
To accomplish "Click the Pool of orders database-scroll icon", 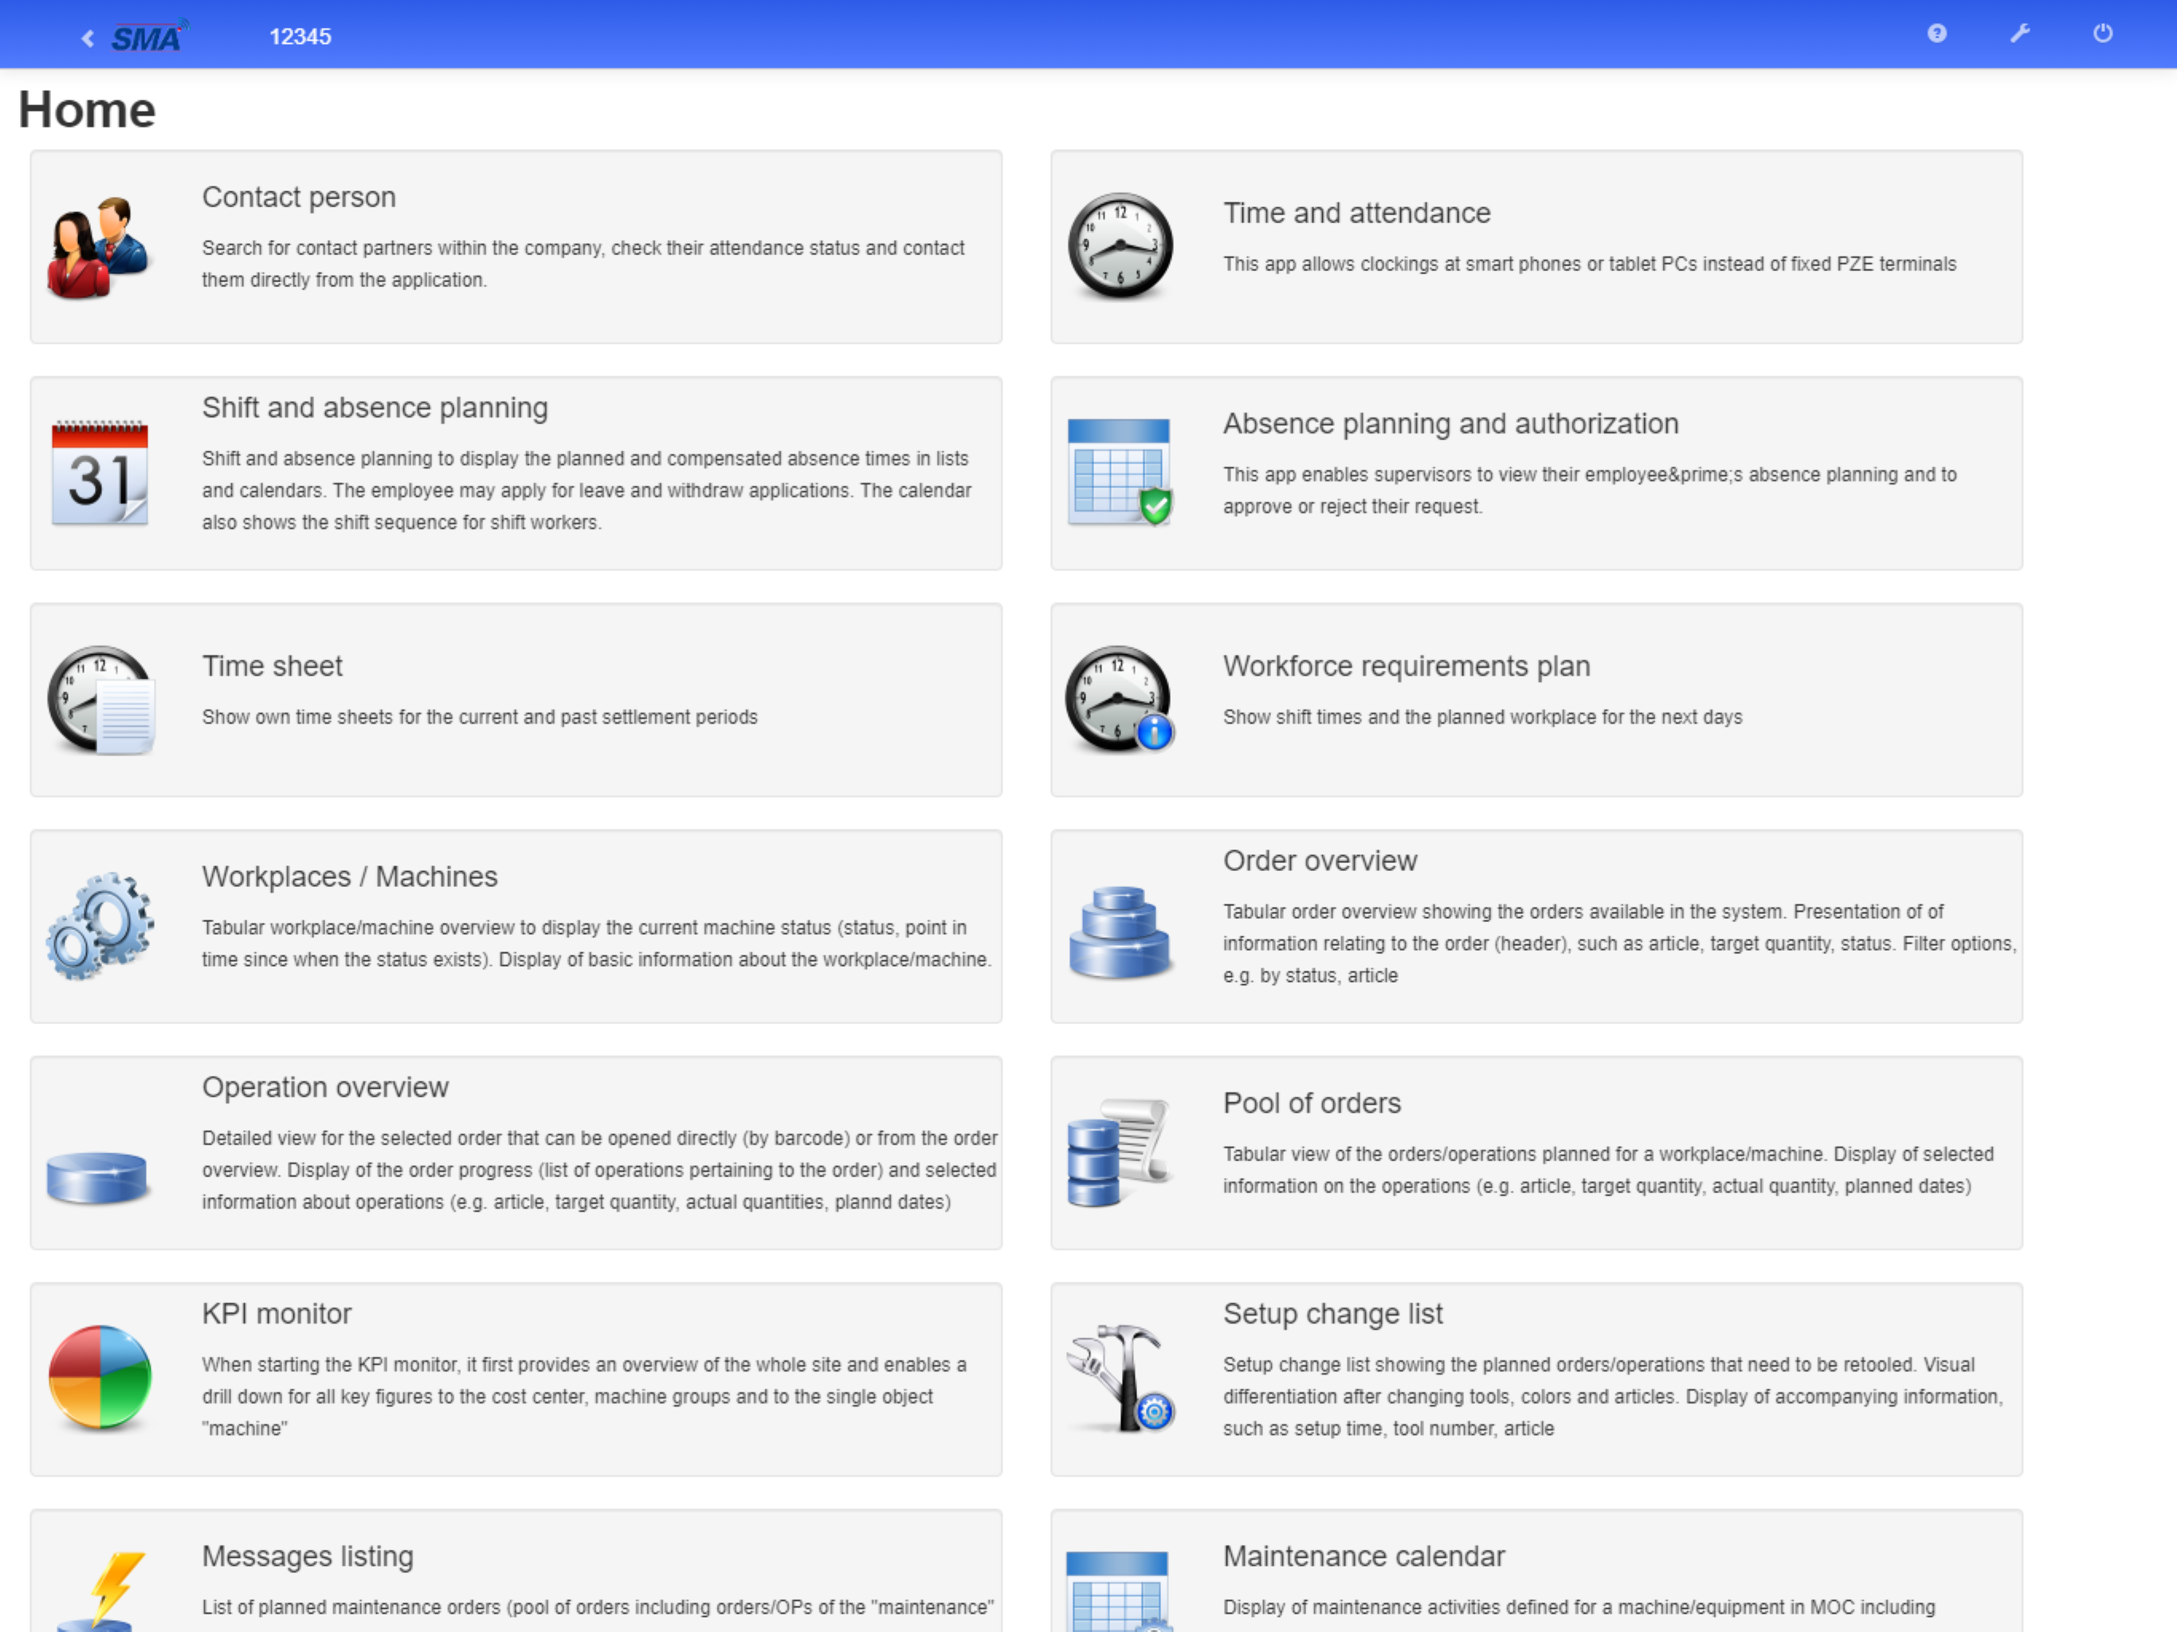I will coord(1119,1152).
